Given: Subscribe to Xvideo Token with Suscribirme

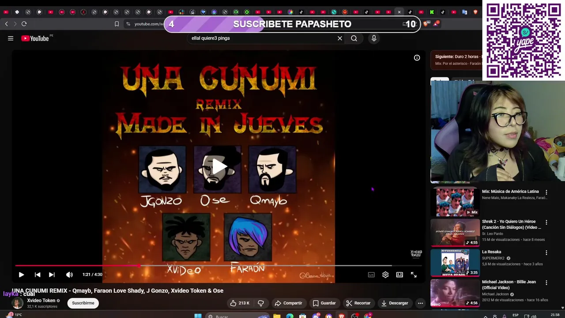Looking at the screenshot, I should coord(83,303).
